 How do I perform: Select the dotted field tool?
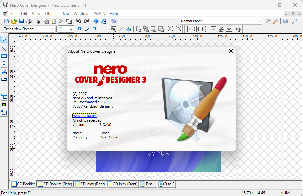pos(4,113)
